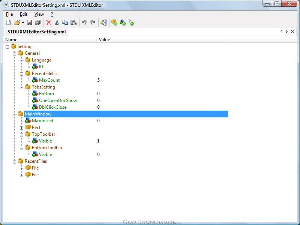
Task: Select the OneOpenDocShow attribute
Action: click(58, 100)
